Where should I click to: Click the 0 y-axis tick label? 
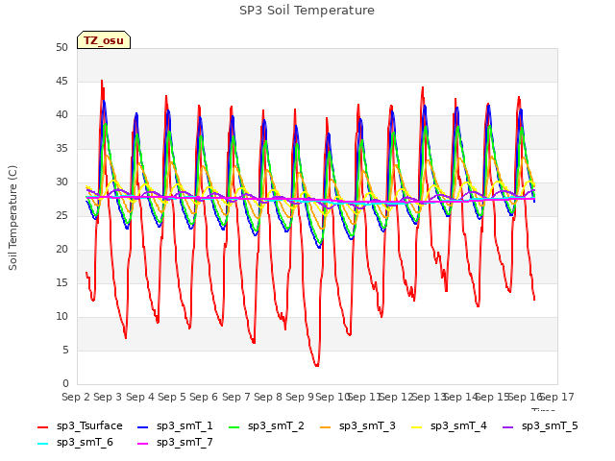click(65, 383)
